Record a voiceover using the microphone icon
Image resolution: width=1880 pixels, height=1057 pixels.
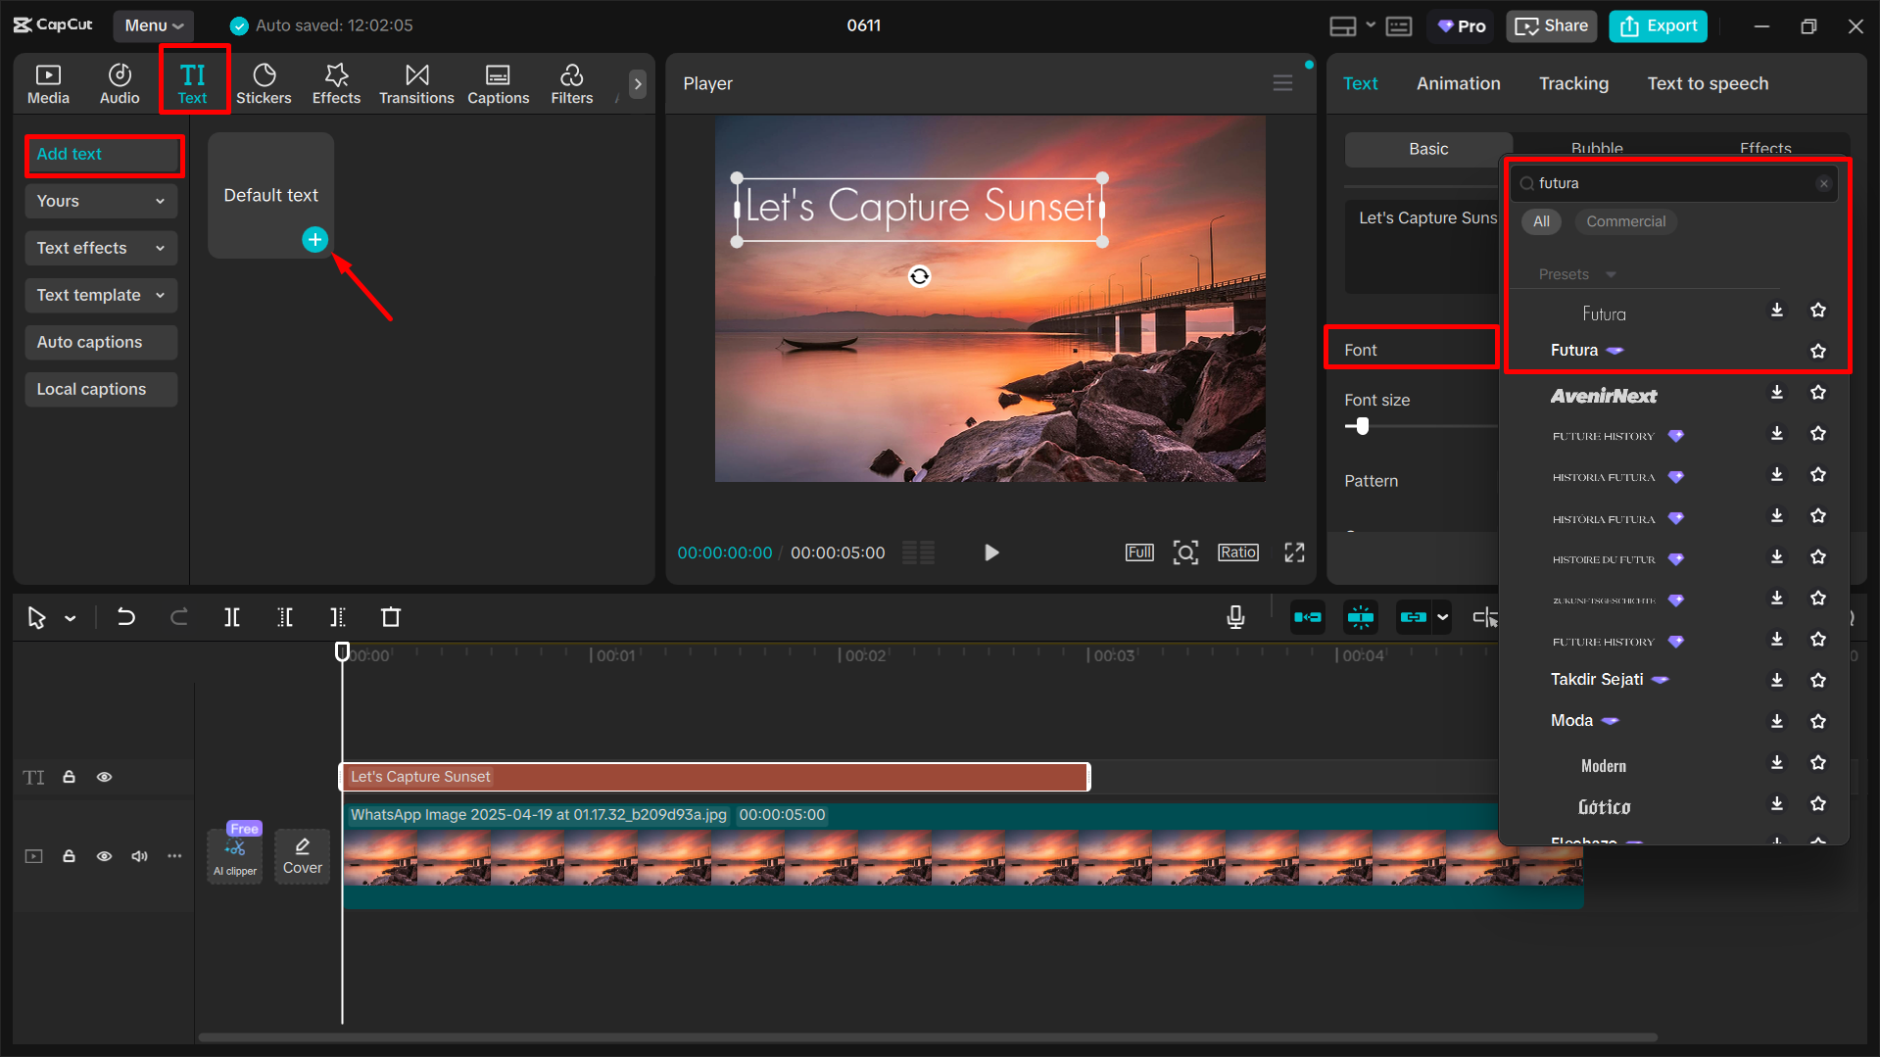click(1234, 617)
